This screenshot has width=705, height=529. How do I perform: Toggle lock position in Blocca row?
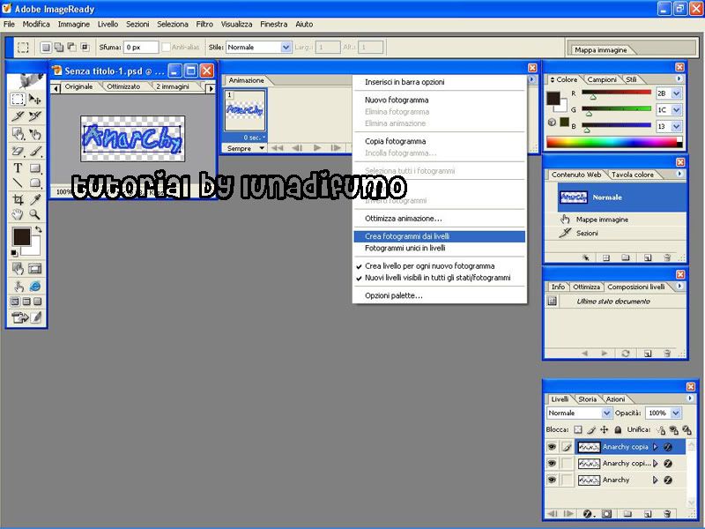[605, 429]
